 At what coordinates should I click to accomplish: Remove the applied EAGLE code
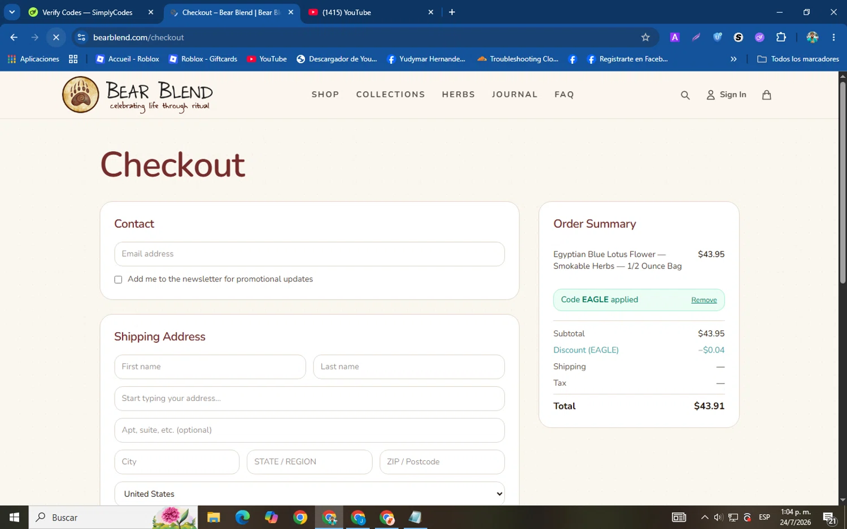(x=704, y=300)
